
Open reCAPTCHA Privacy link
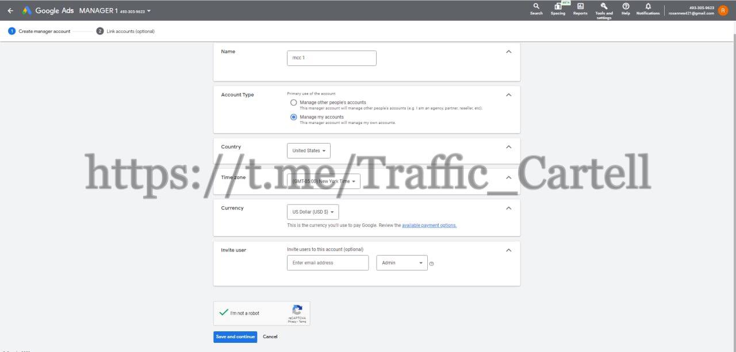292,322
